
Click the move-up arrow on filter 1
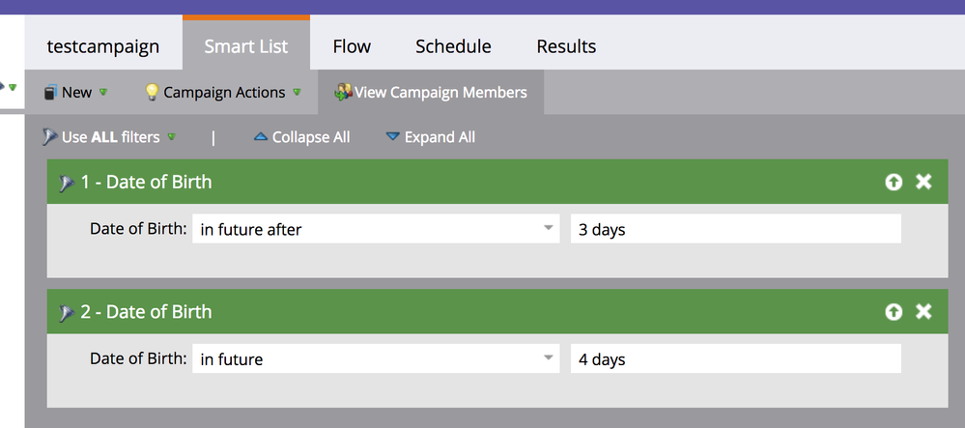coord(894,182)
